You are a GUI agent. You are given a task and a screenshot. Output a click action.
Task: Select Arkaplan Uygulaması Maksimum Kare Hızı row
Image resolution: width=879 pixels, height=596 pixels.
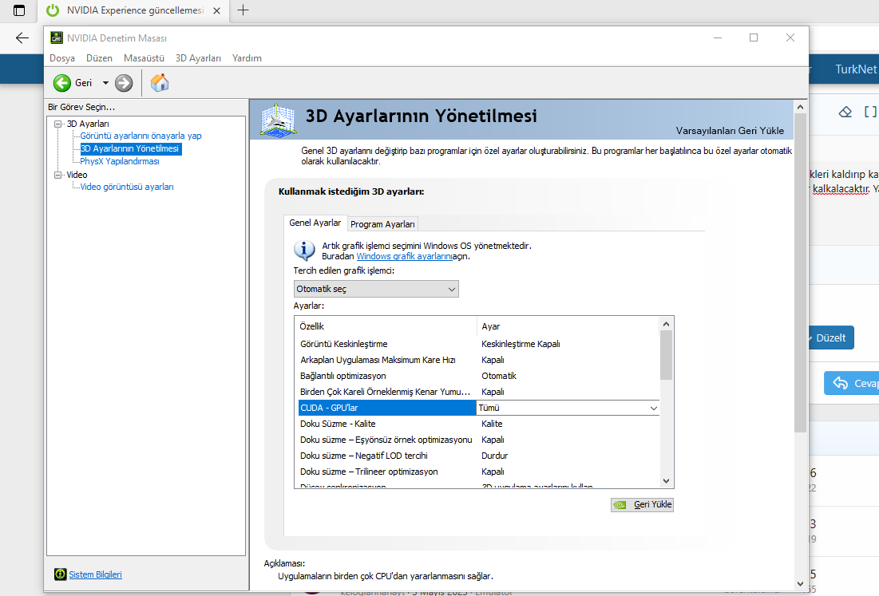pyautogui.click(x=477, y=360)
